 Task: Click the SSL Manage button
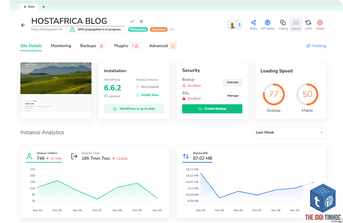point(233,96)
